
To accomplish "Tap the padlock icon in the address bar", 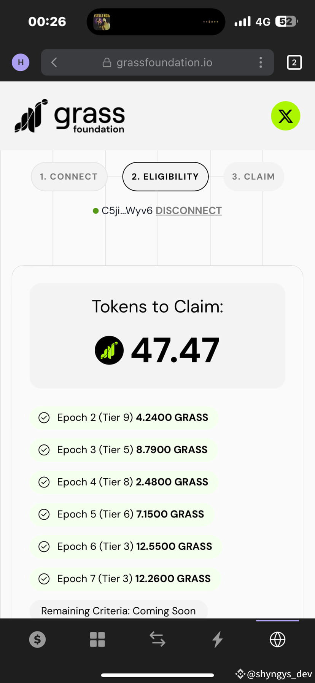I will 107,62.
